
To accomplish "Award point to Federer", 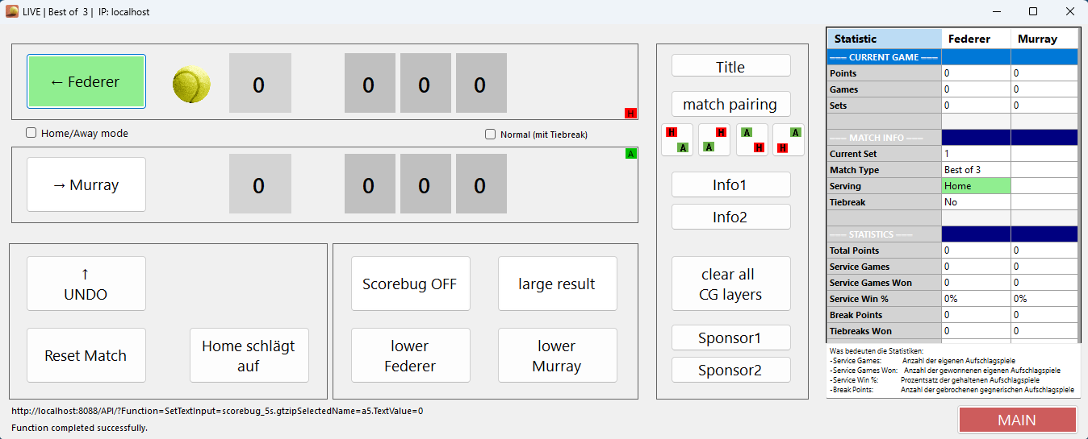I will 86,81.
